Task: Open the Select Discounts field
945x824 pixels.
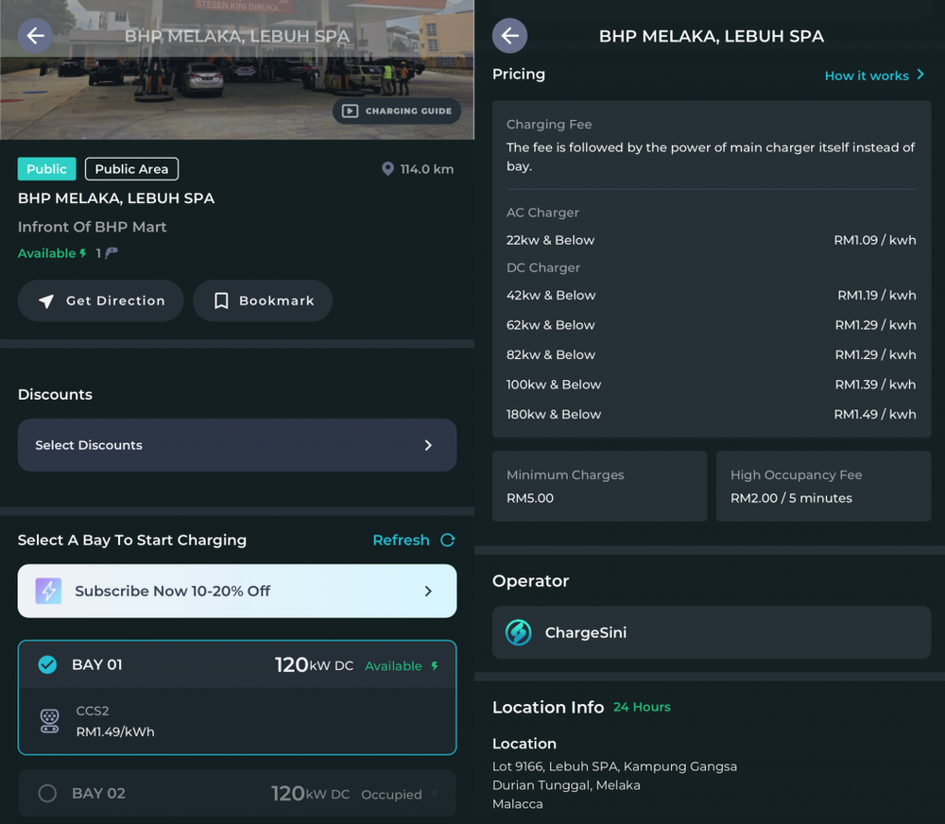Action: pos(237,445)
